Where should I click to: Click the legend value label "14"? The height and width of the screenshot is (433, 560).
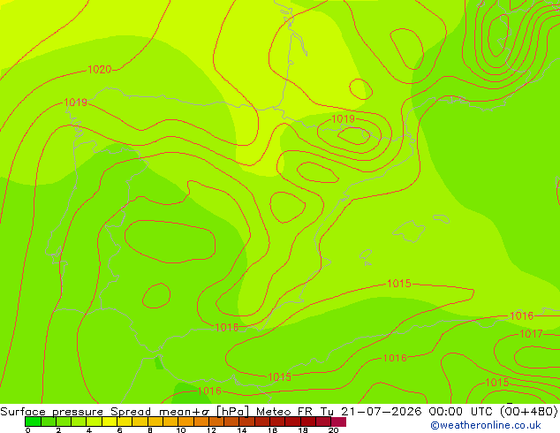(x=242, y=430)
